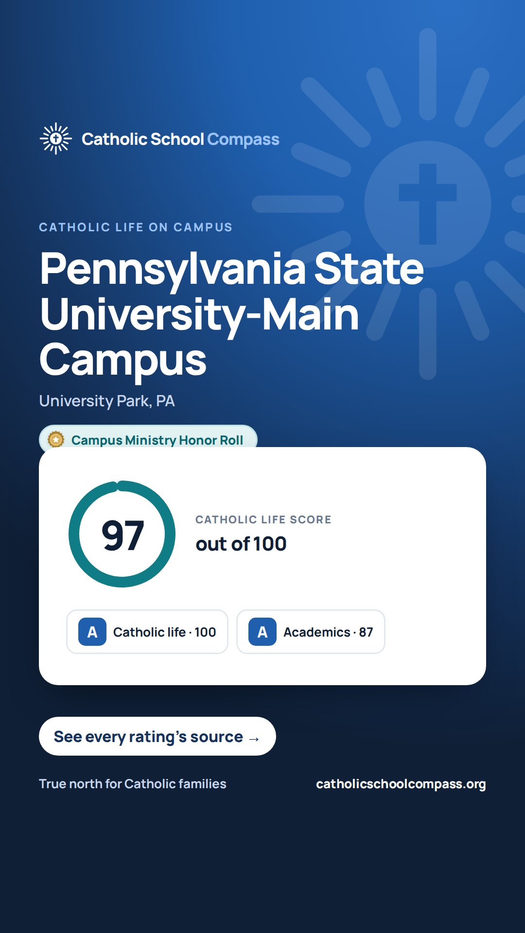The height and width of the screenshot is (933, 525).
Task: Open See every rating's source button
Action: 157,736
